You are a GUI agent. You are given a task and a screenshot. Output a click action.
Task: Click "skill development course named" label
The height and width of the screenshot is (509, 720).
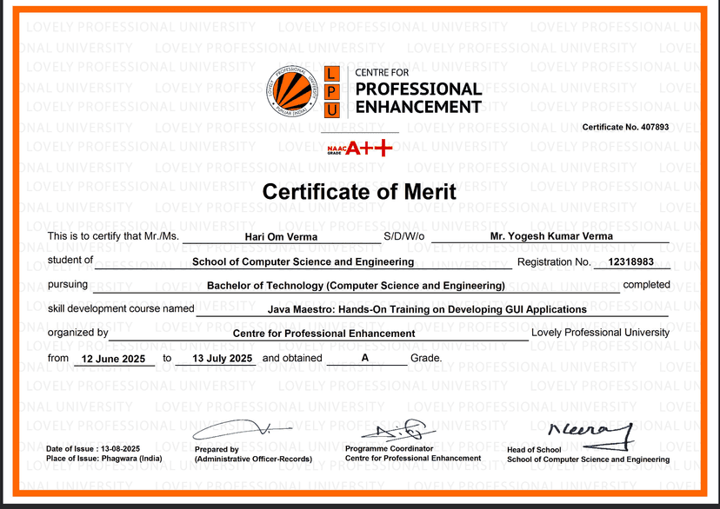121,308
